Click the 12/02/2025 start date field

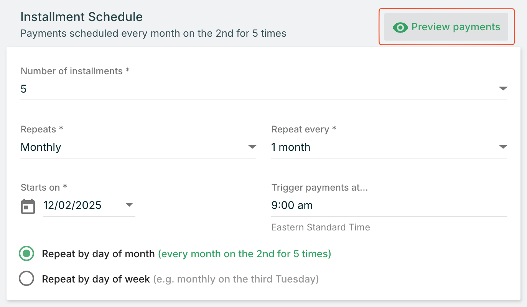(x=72, y=206)
